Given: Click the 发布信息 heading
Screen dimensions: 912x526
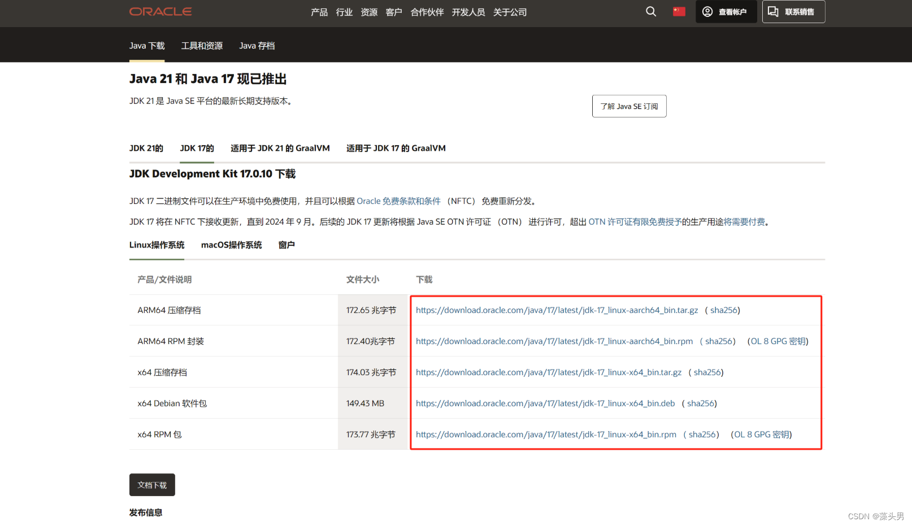Looking at the screenshot, I should click(146, 512).
